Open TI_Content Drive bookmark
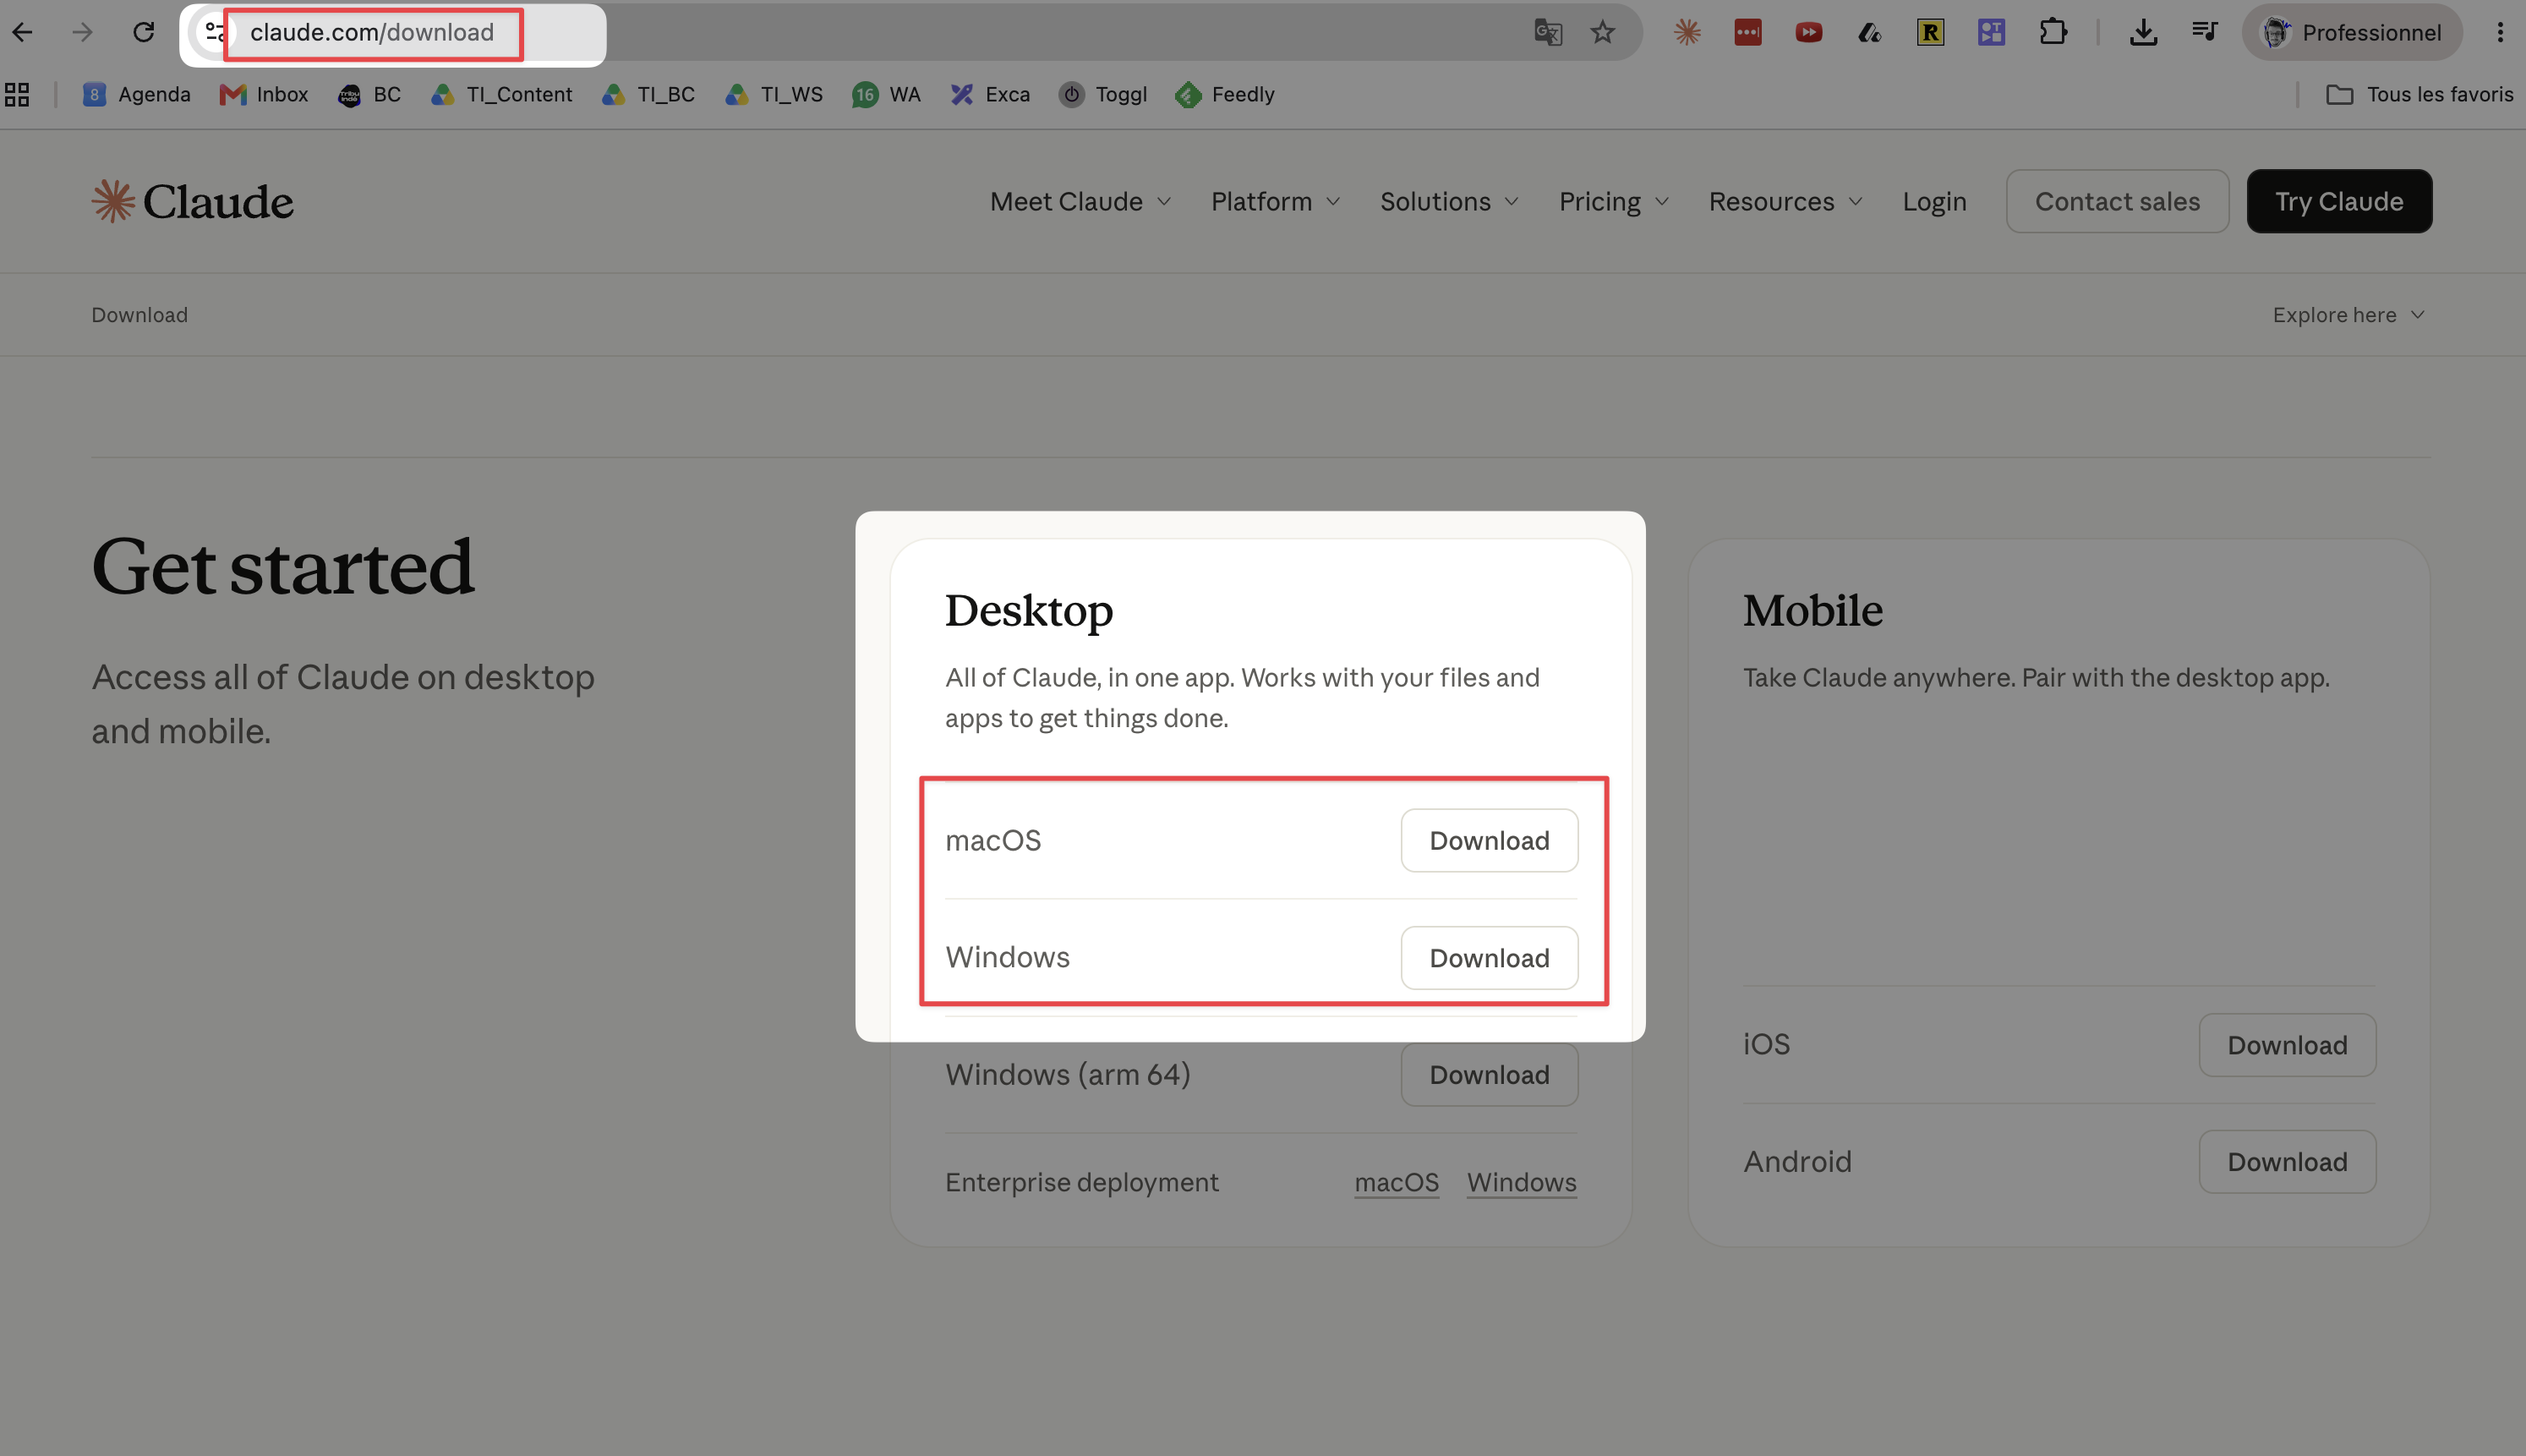Image resolution: width=2526 pixels, height=1456 pixels. coord(502,94)
